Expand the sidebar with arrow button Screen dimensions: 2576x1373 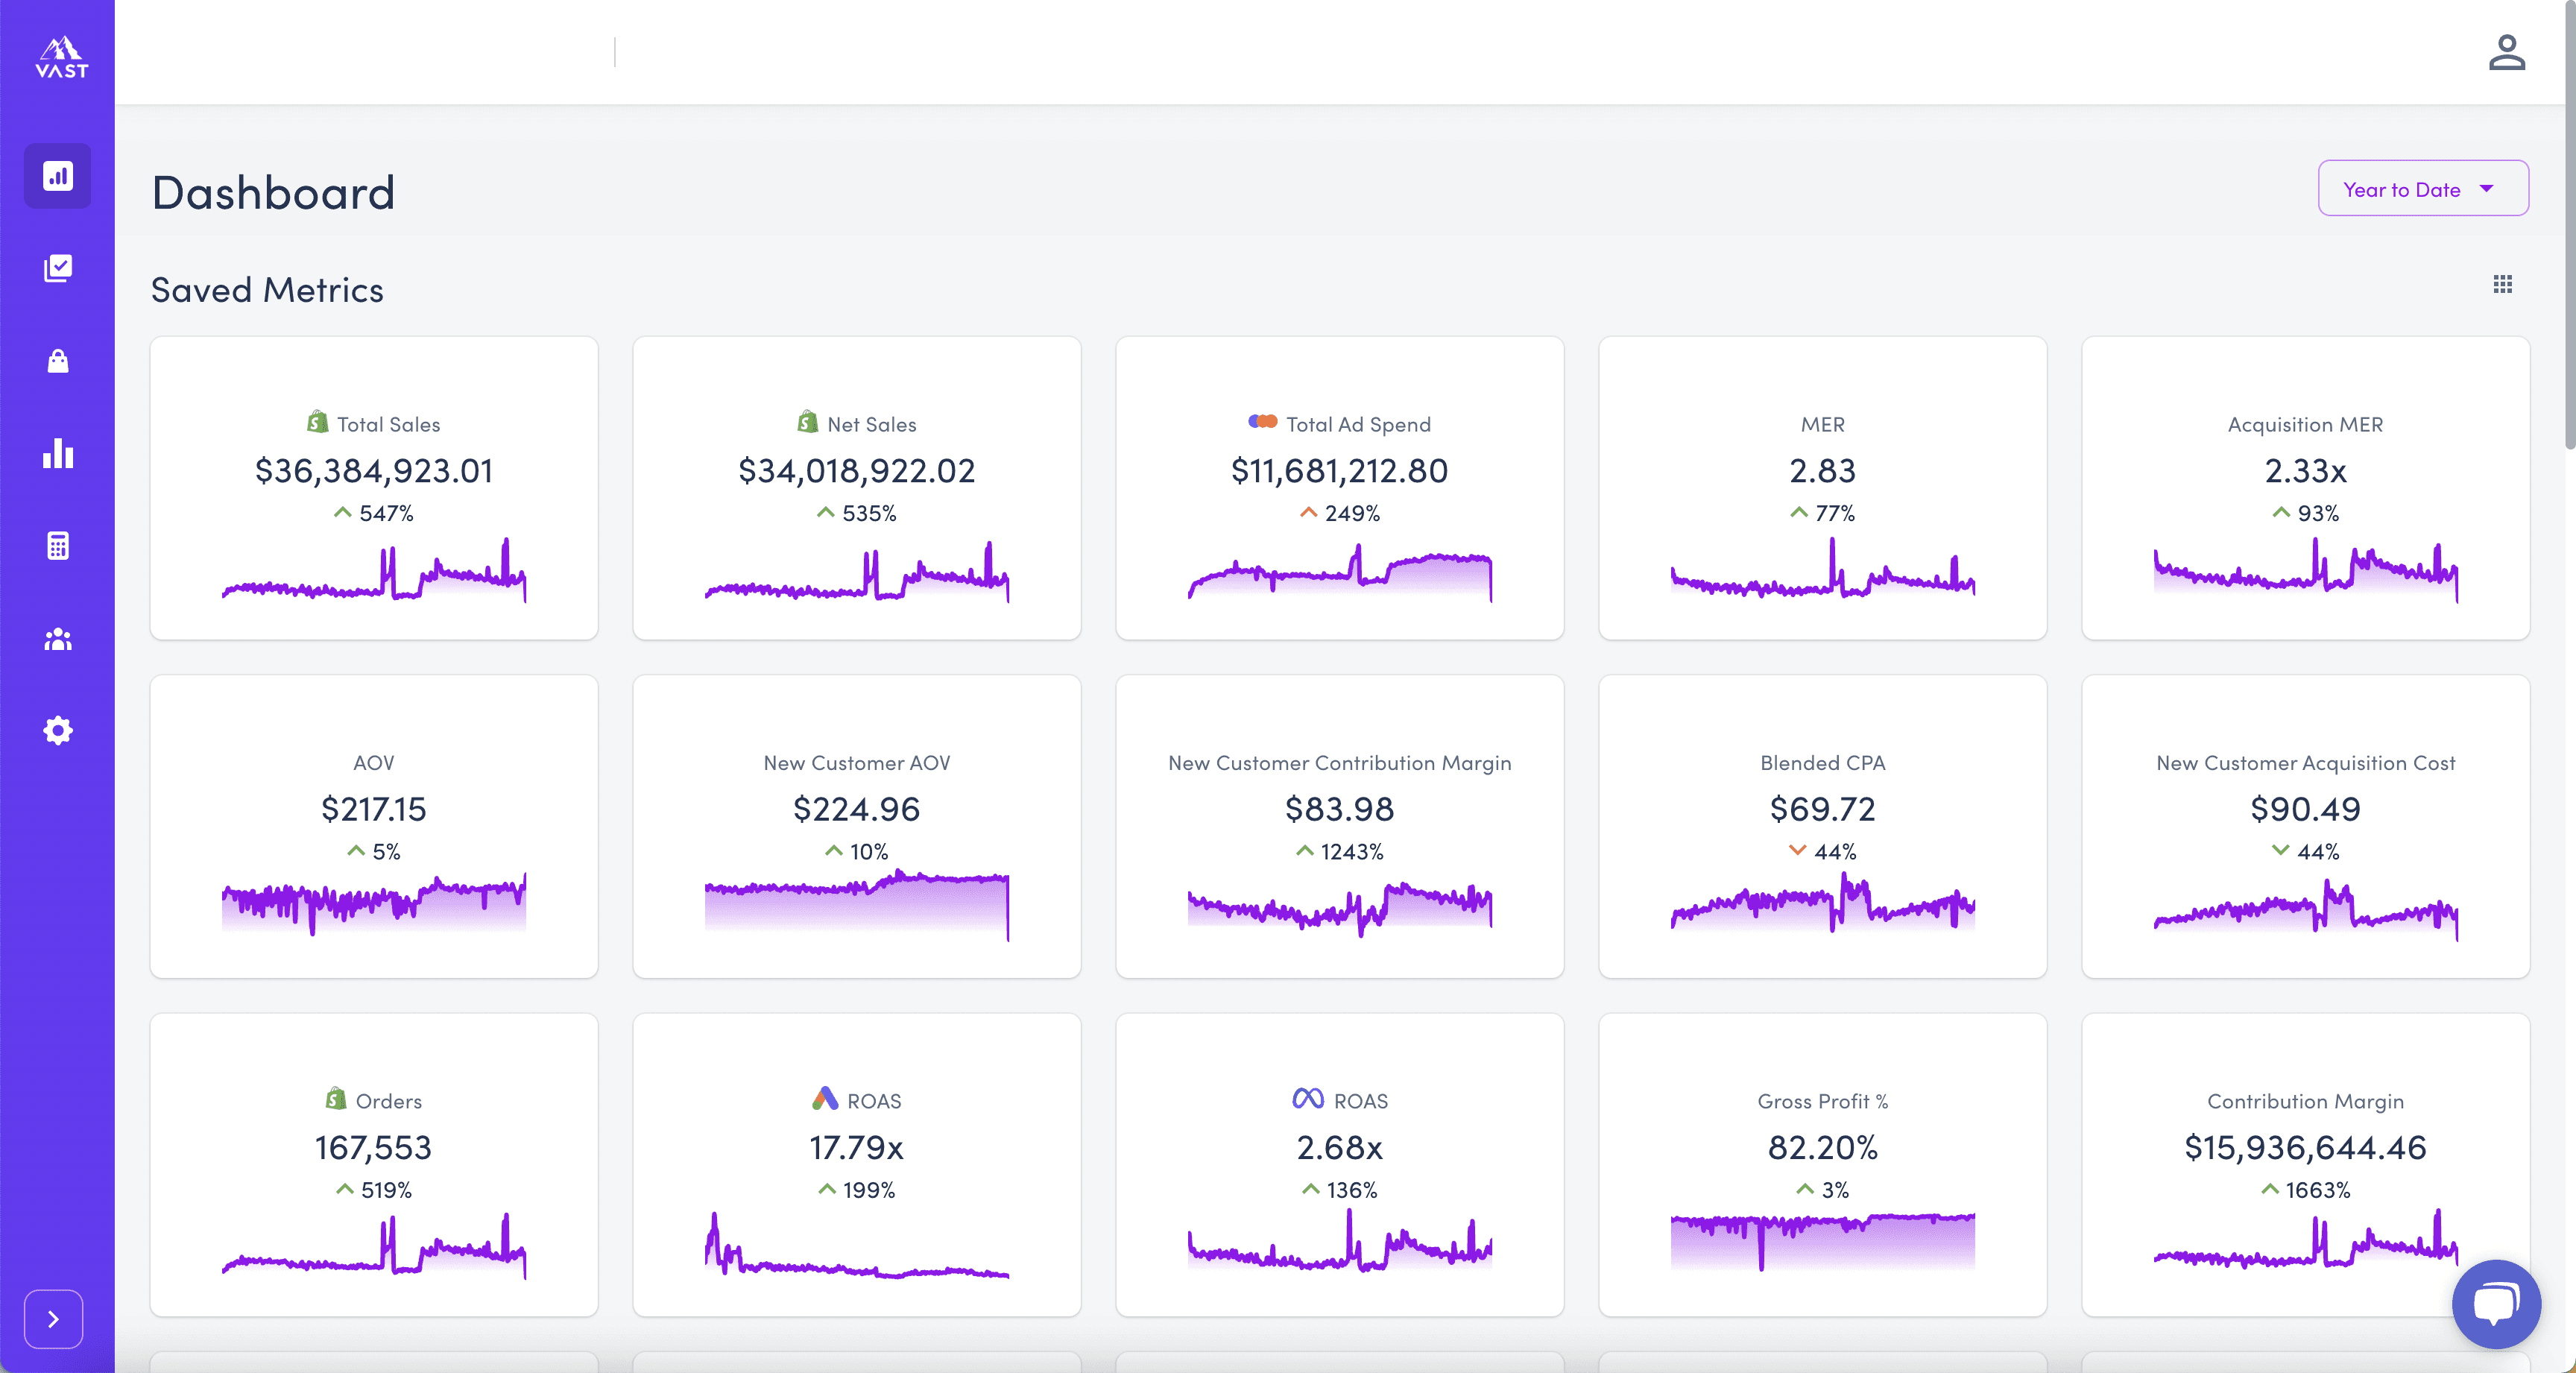tap(54, 1319)
